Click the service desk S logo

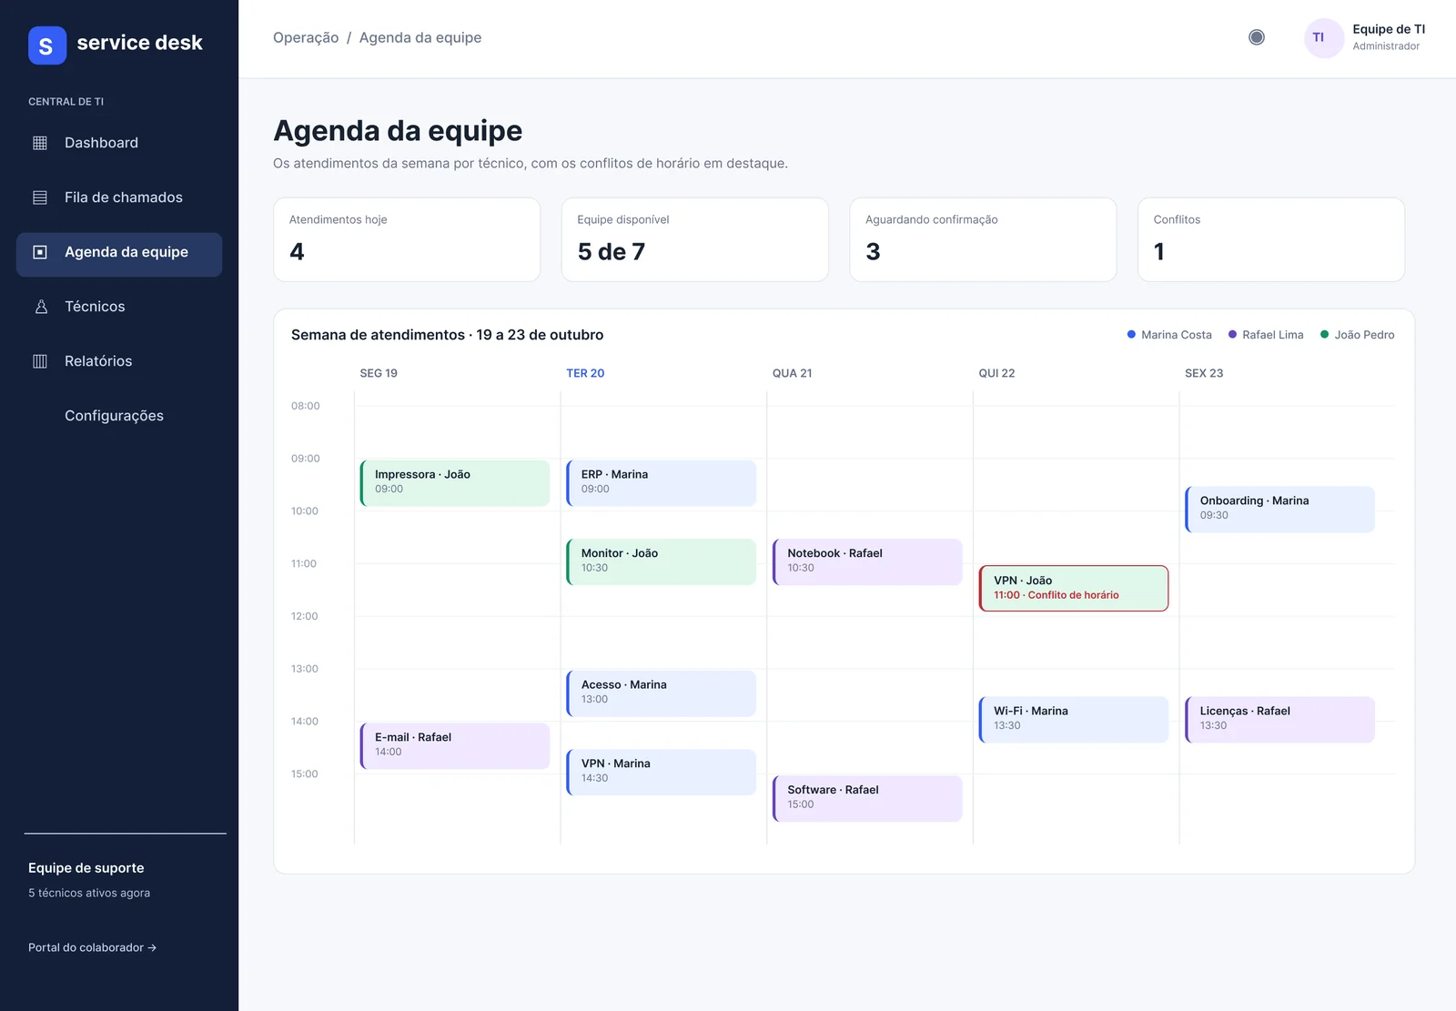[47, 45]
